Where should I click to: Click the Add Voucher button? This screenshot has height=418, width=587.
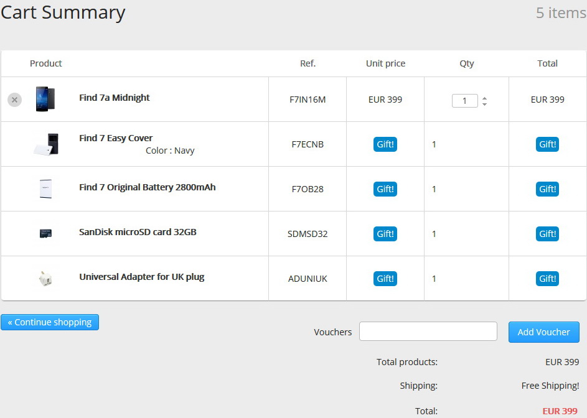click(543, 332)
